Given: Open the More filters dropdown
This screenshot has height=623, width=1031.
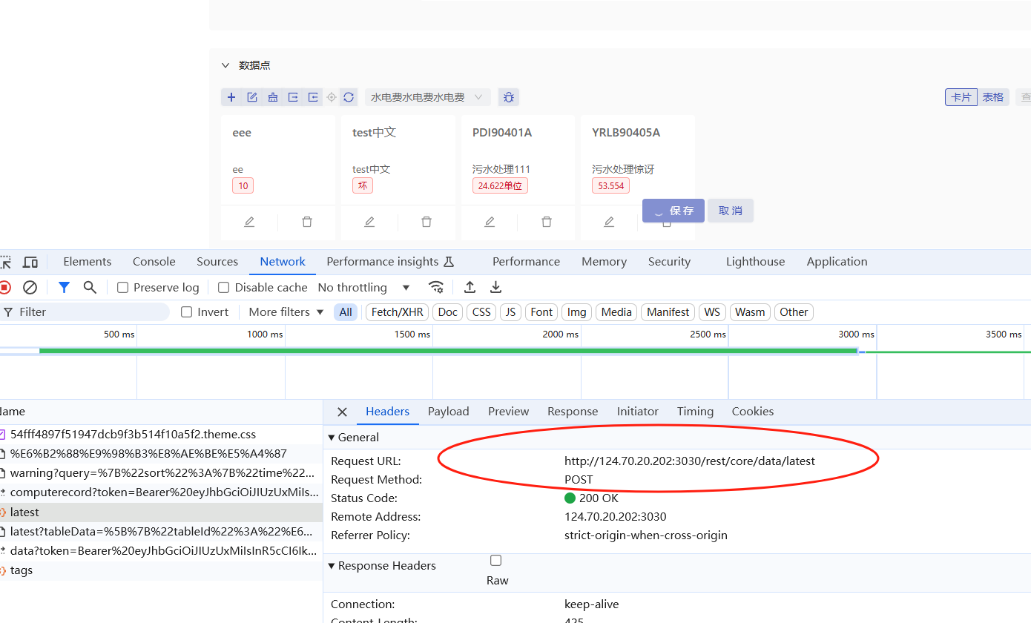Looking at the screenshot, I should pos(286,312).
